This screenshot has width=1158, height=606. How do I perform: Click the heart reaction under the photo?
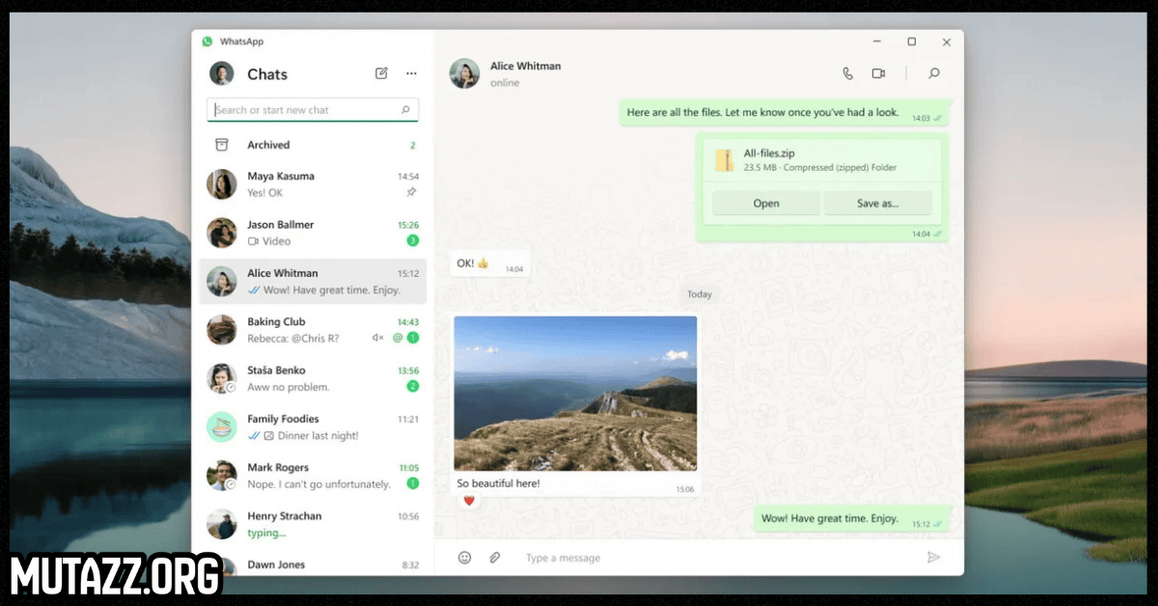click(x=469, y=501)
